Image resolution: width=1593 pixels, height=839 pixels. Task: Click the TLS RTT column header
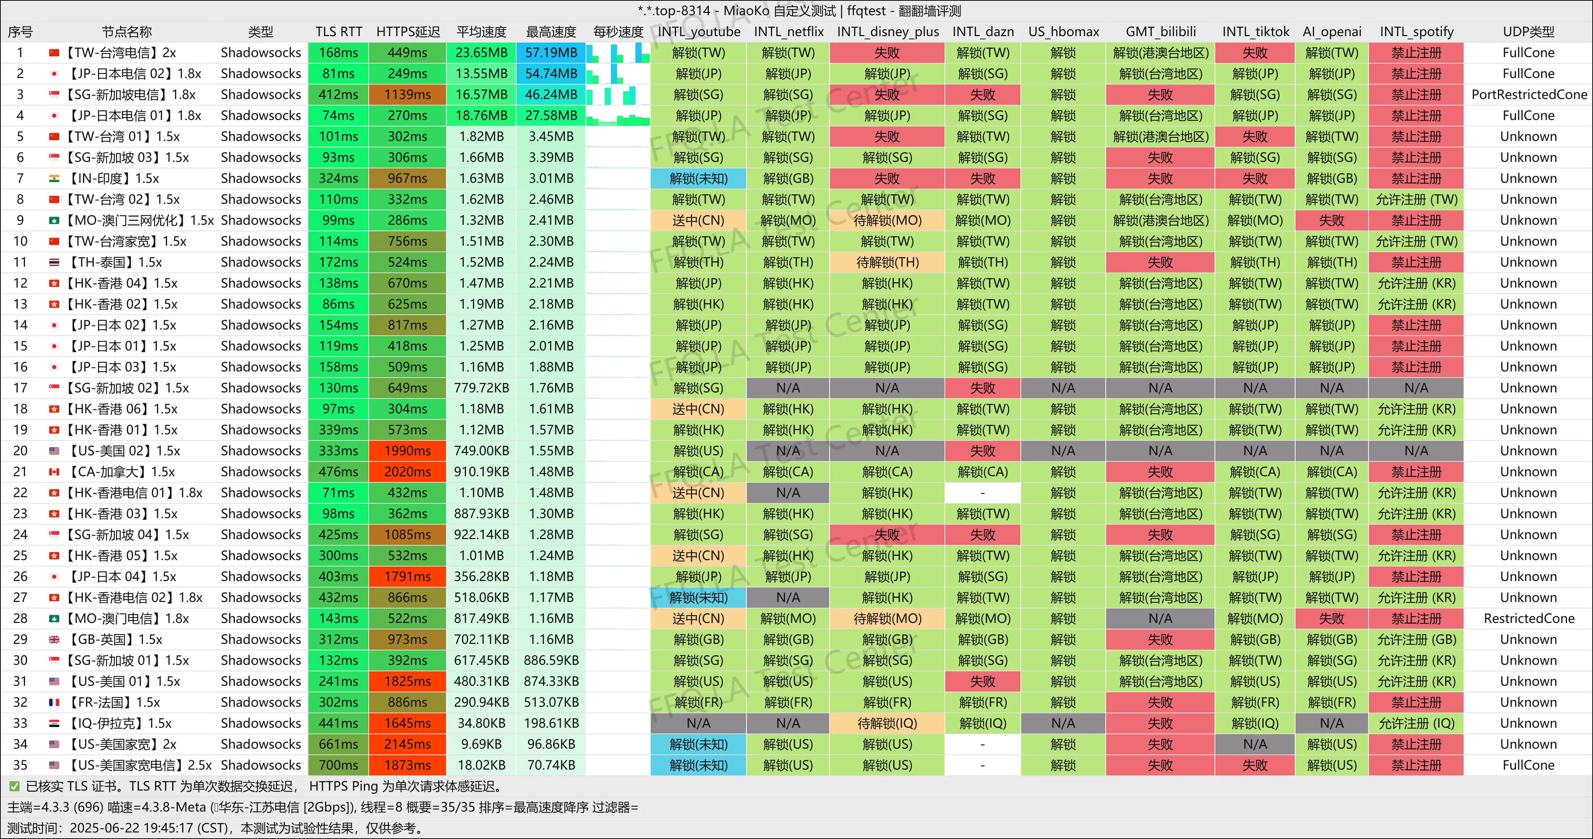tap(338, 32)
